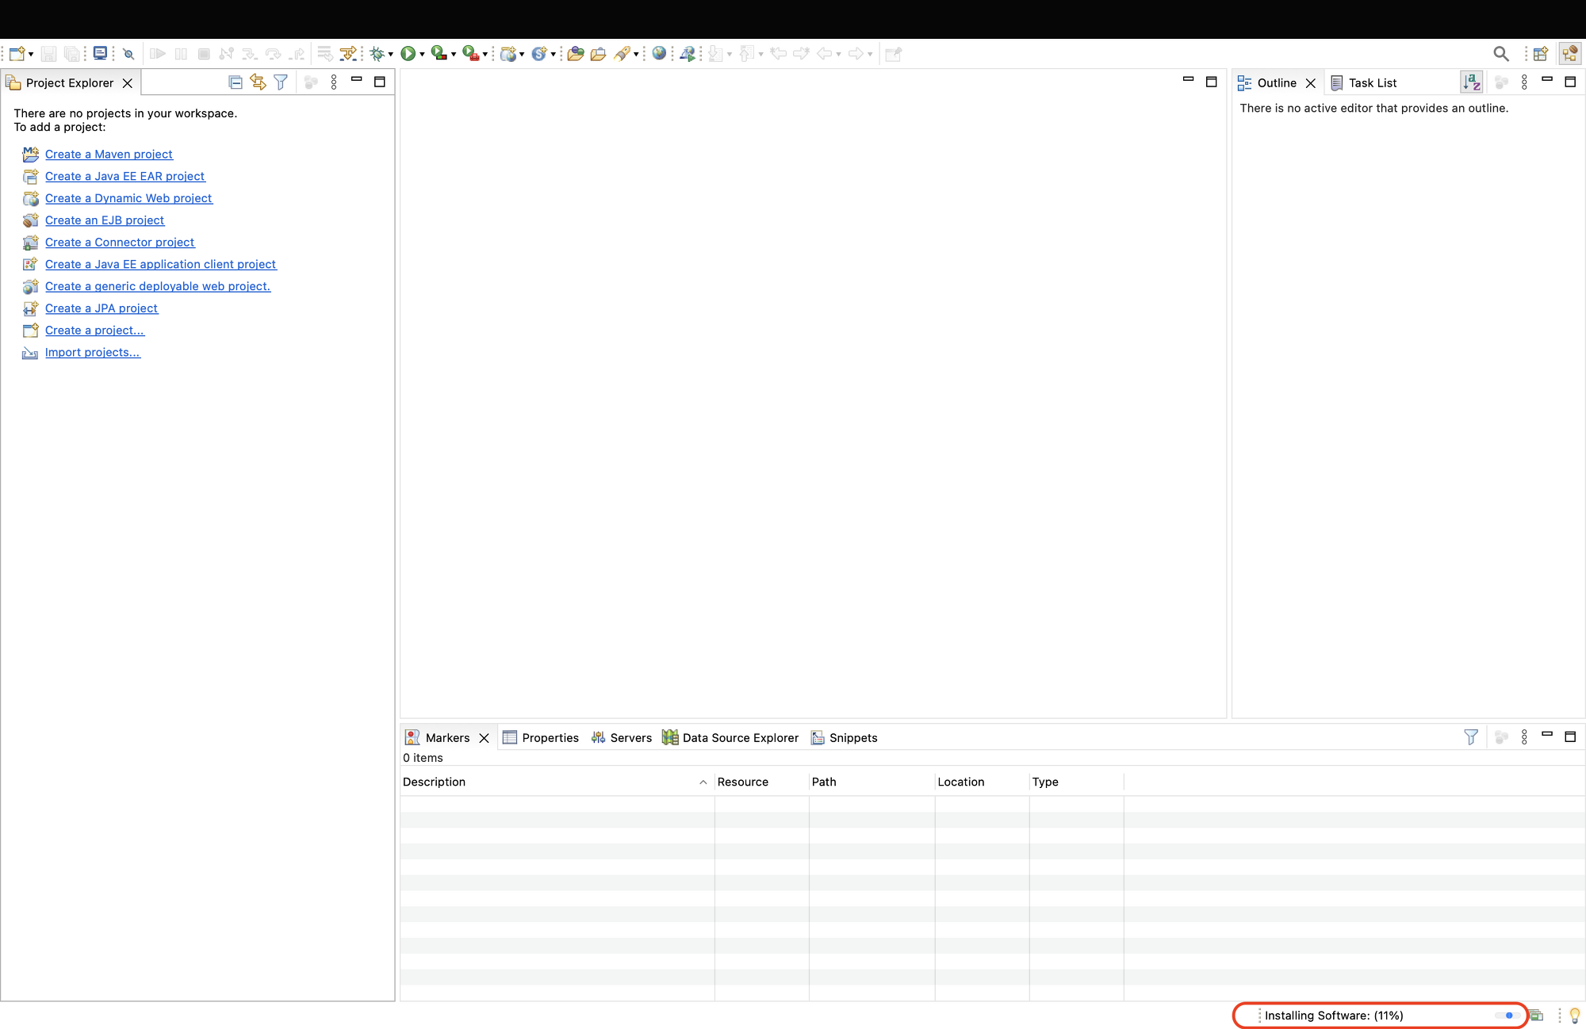Toggle alphabetical sort in Outline view
The height and width of the screenshot is (1029, 1586).
[x=1471, y=82]
